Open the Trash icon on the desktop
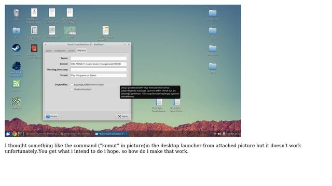Viewport: 332px width, 186px height. coord(16,13)
